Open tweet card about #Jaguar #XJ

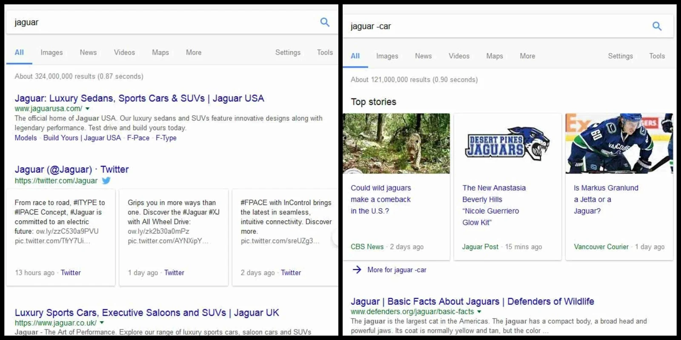point(174,237)
